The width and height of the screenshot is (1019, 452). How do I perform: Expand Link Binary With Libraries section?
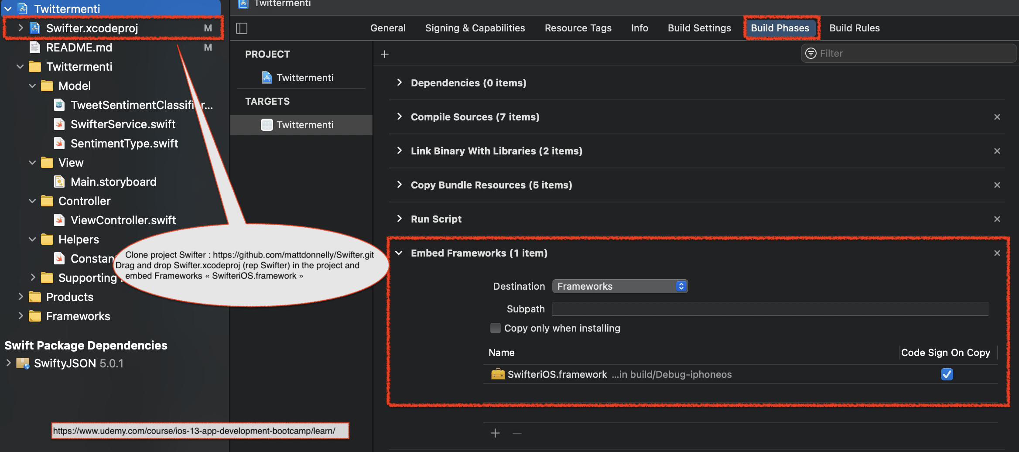pos(399,151)
